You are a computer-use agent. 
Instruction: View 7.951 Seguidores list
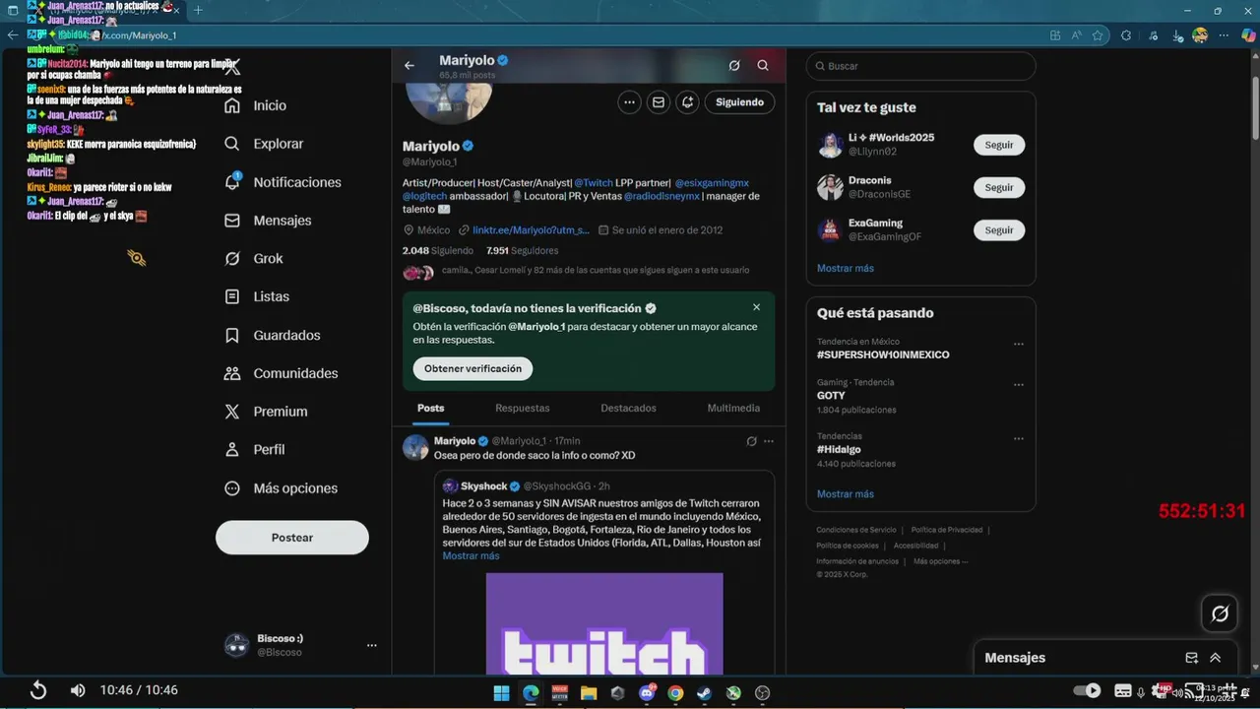point(522,251)
